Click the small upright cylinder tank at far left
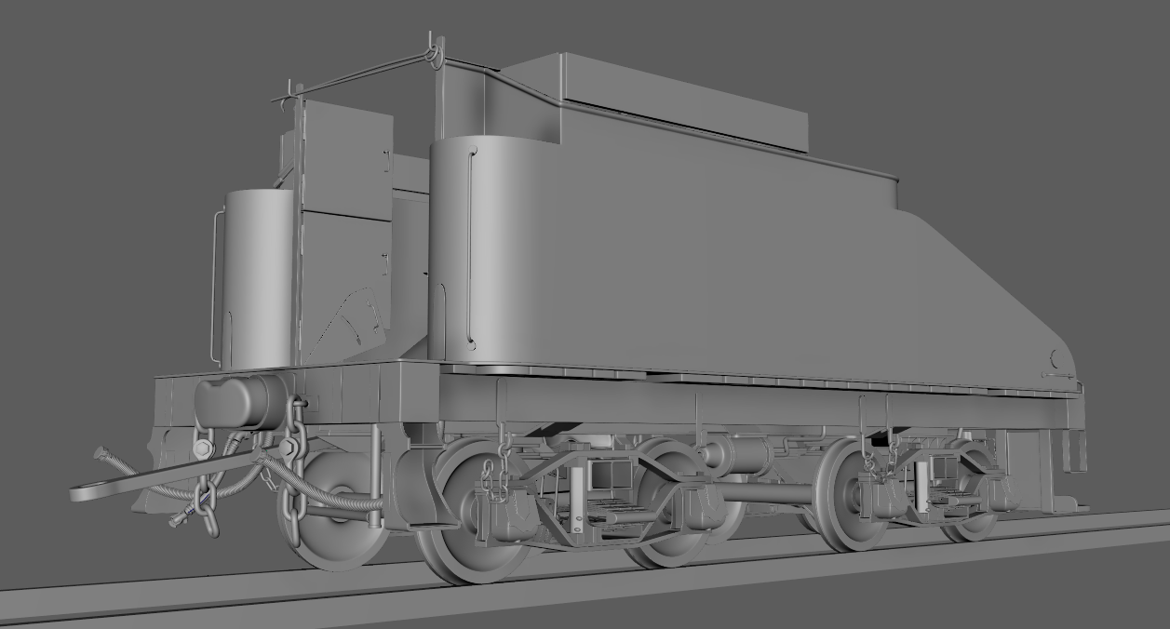The width and height of the screenshot is (1170, 629). coord(257,279)
